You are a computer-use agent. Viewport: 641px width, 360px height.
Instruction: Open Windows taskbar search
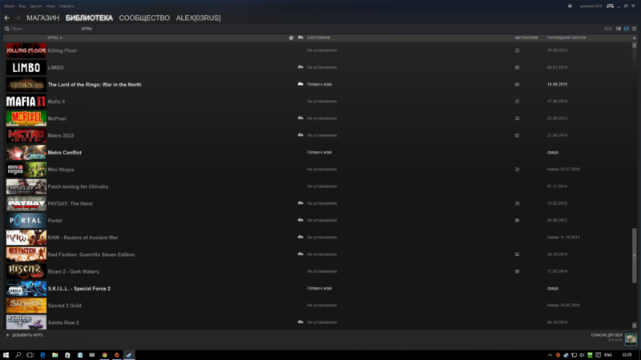(x=18, y=355)
